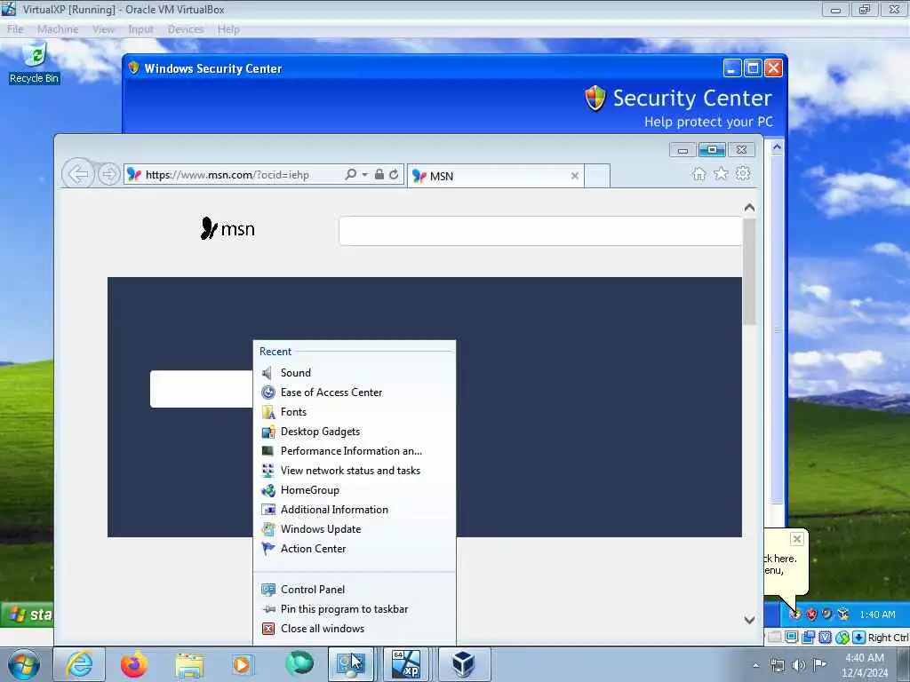Open Action Center from the jump list
910x682 pixels.
pos(355,549)
